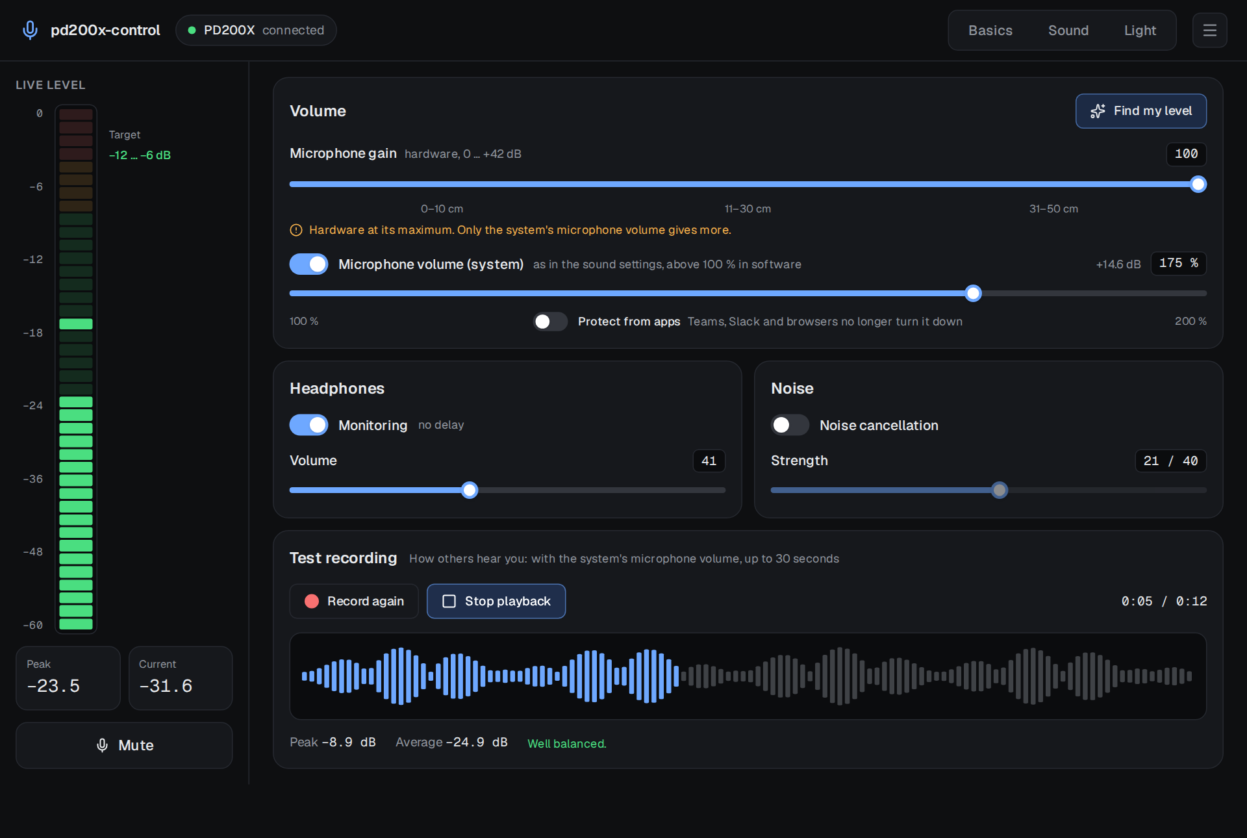The image size is (1247, 838).
Task: Click the 175 % system volume field
Action: (x=1178, y=263)
